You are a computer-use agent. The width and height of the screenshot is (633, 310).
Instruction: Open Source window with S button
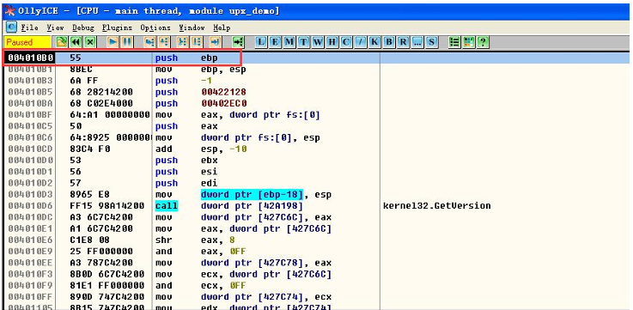click(x=431, y=42)
